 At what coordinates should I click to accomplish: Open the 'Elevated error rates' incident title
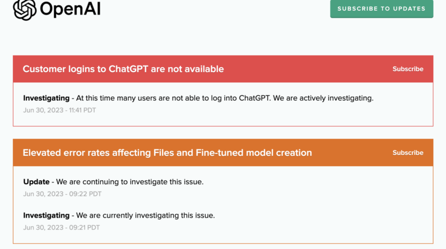click(x=167, y=153)
